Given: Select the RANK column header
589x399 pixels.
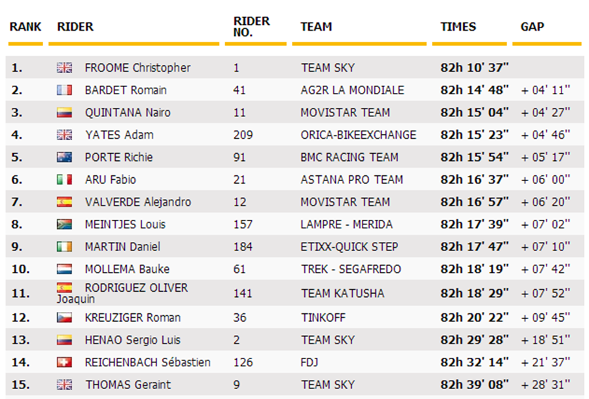Looking at the screenshot, I should [26, 27].
